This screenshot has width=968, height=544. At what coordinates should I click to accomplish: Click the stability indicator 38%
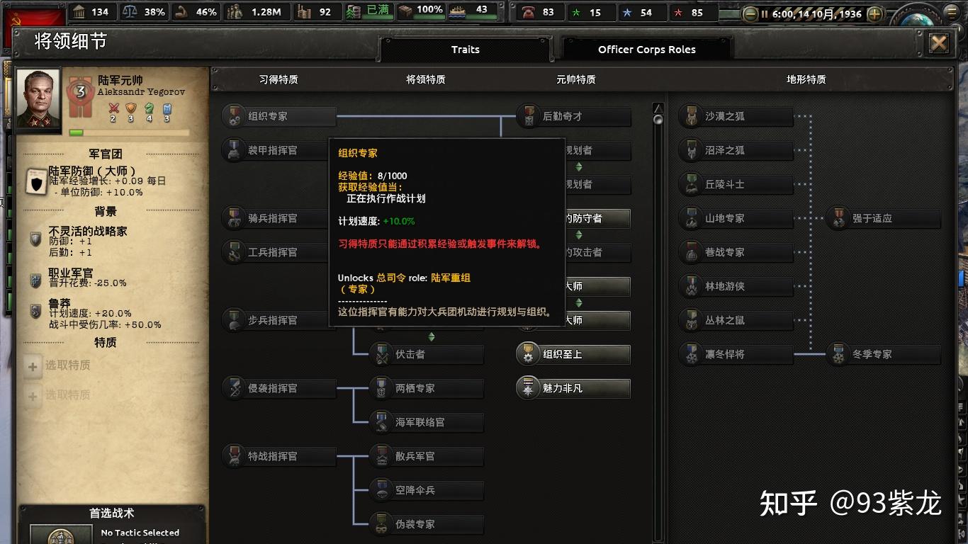pos(144,12)
